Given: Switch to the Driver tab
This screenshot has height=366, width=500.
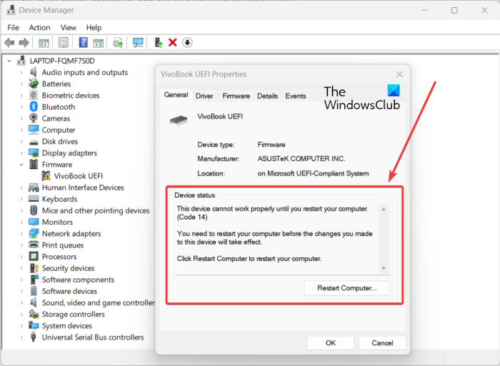Looking at the screenshot, I should 204,96.
